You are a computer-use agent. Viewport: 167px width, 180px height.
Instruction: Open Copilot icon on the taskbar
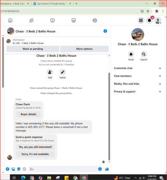coord(41,178)
